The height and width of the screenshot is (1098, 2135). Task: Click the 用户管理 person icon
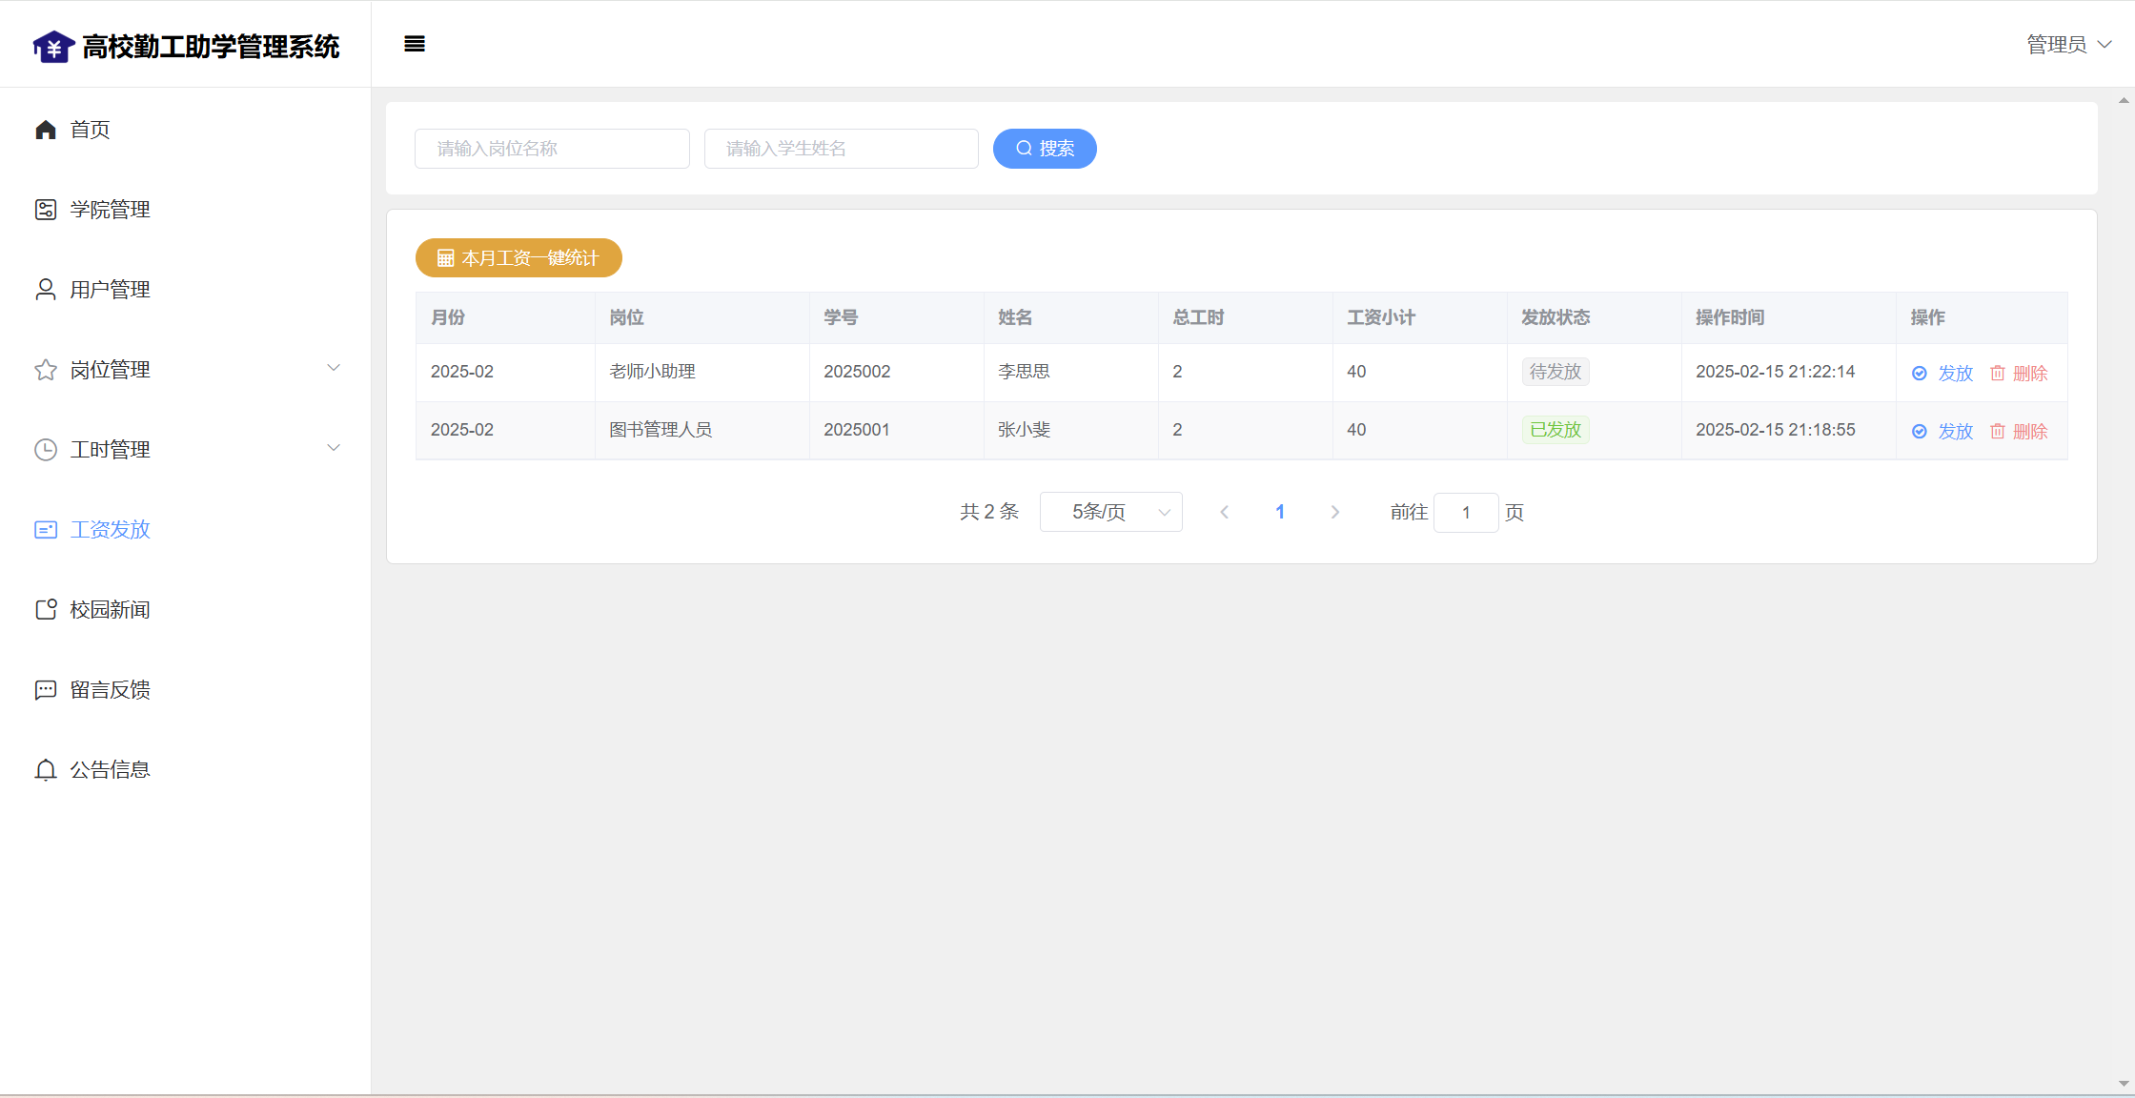[x=46, y=290]
